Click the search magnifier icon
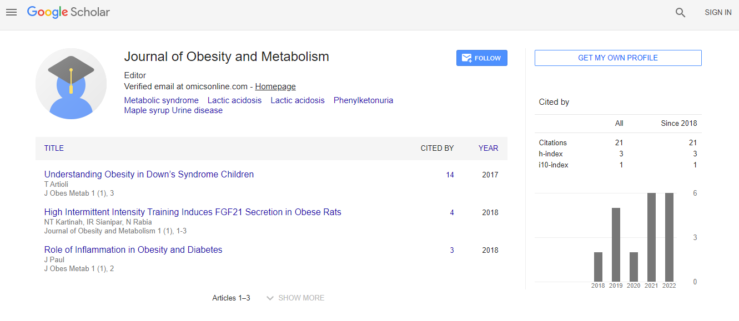Viewport: 739px width, 321px height. click(x=680, y=13)
